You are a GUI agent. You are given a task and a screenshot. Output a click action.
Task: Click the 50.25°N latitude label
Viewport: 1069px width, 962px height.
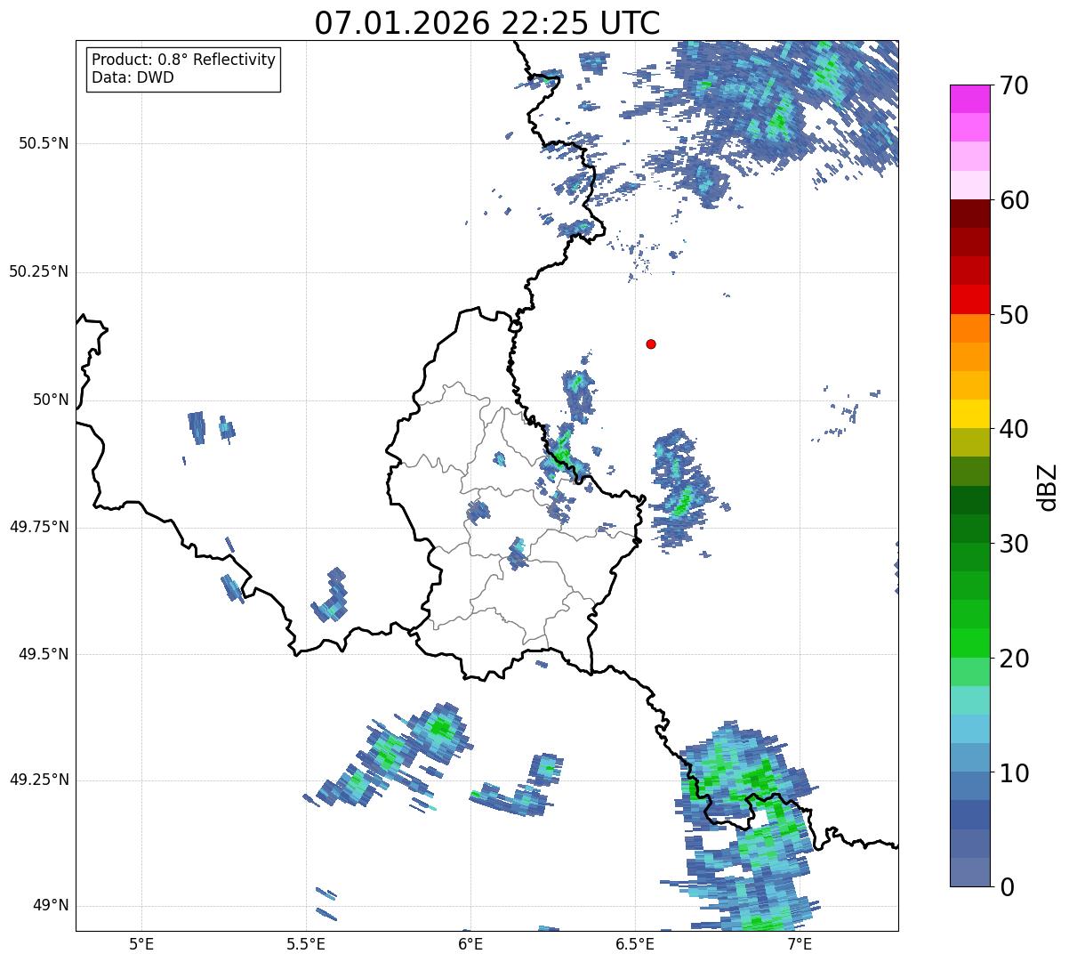(39, 271)
